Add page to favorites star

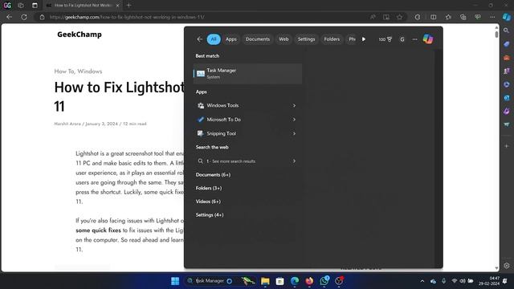point(400,17)
